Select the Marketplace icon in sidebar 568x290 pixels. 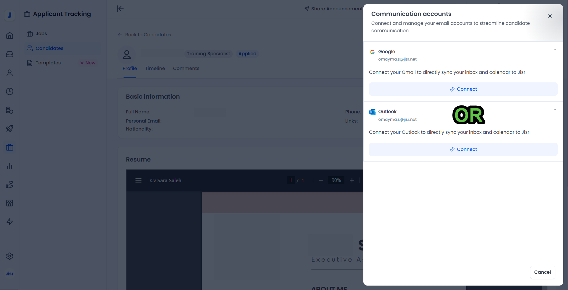coord(9,203)
